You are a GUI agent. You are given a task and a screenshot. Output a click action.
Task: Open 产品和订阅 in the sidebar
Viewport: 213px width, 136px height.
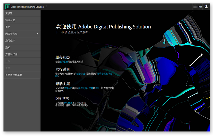(x=22, y=54)
